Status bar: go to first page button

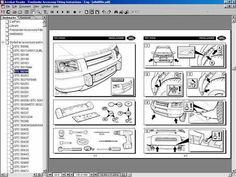point(68,175)
